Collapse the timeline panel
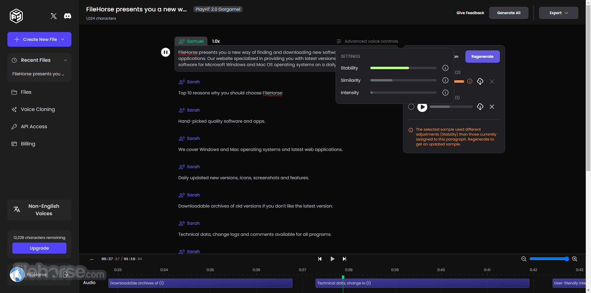This screenshot has width=591, height=293. (x=92, y=259)
